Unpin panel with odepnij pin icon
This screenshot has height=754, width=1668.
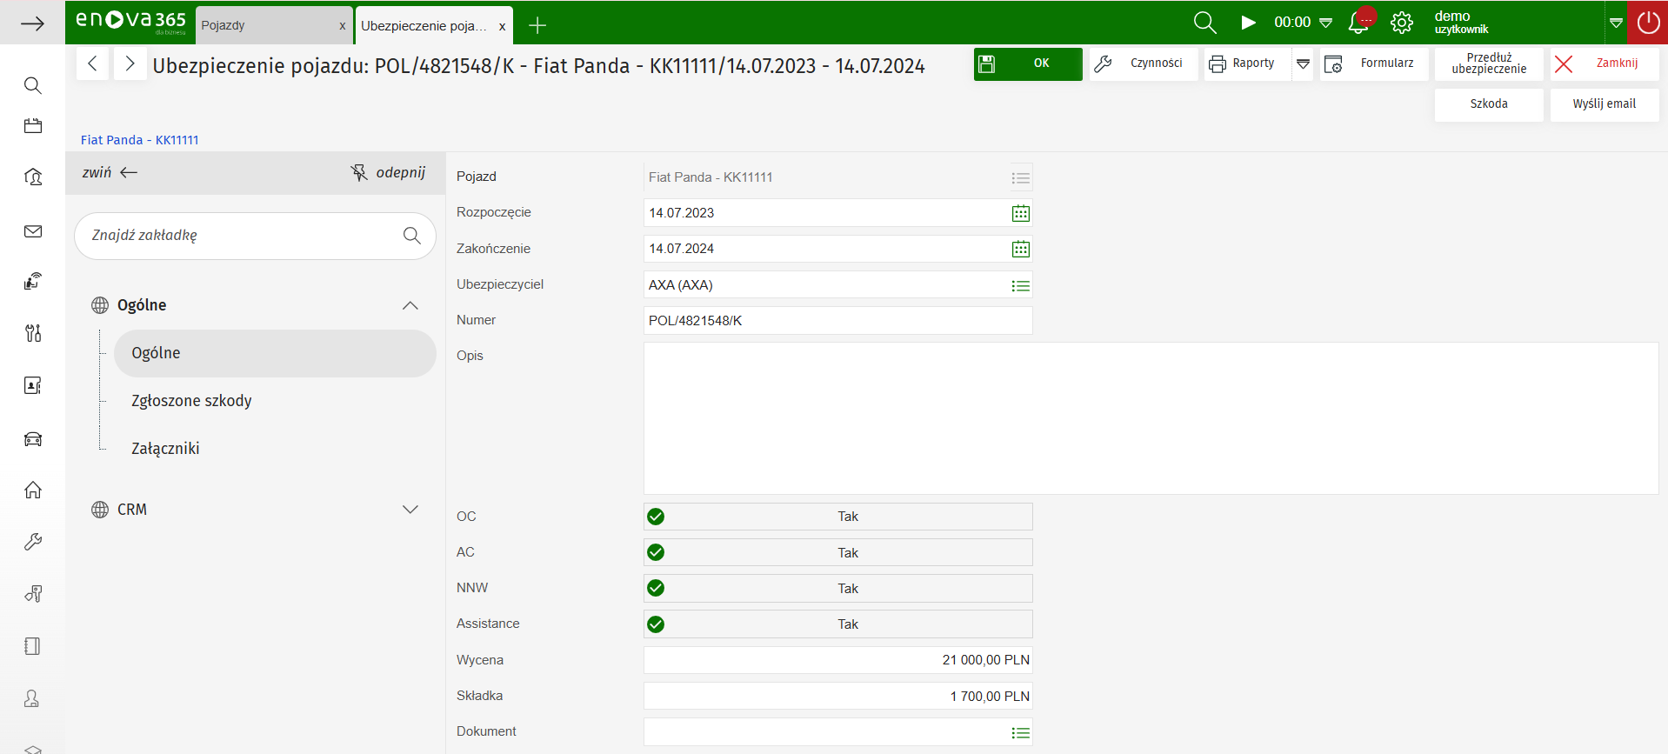(x=359, y=172)
